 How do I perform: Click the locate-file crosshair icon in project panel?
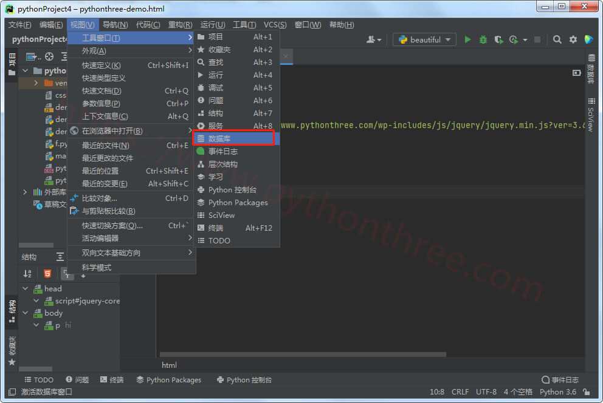pos(49,57)
